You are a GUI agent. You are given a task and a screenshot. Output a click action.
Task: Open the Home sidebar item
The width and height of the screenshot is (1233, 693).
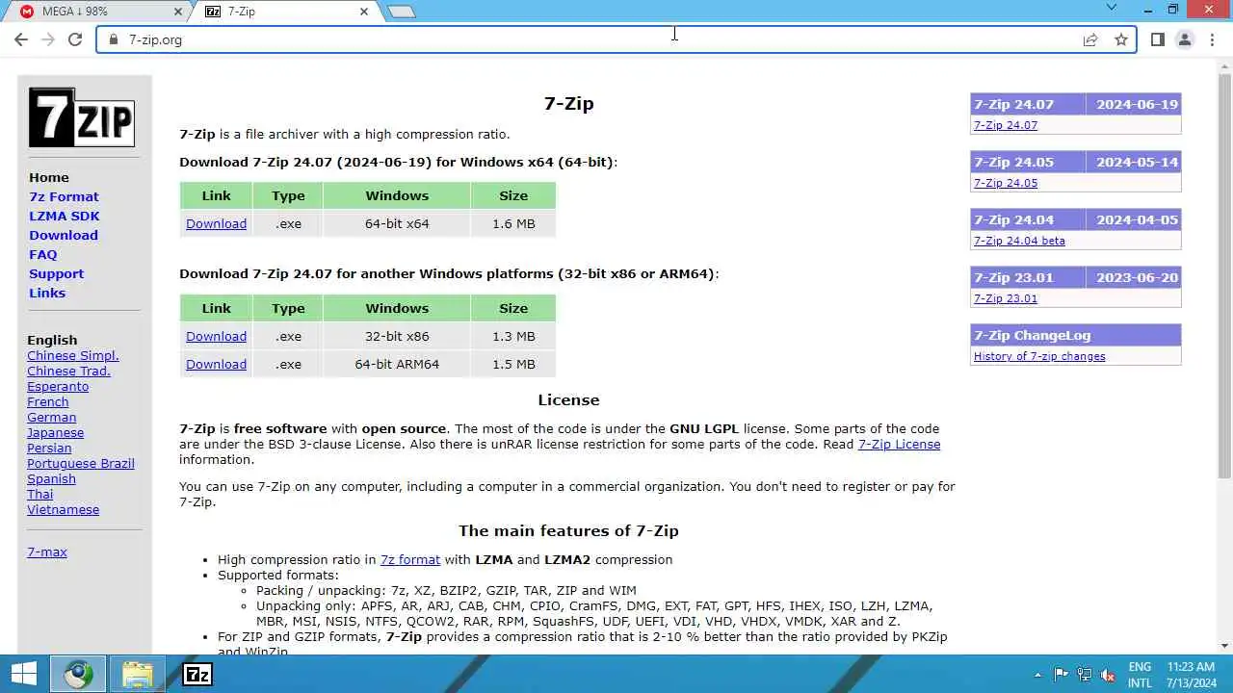click(48, 177)
